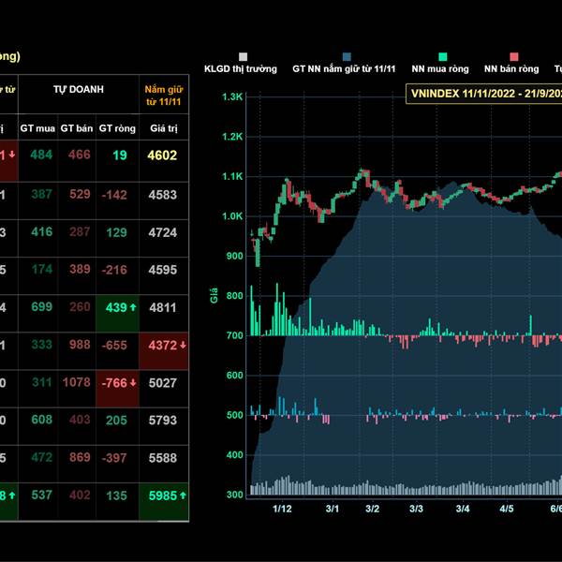The height and width of the screenshot is (562, 562).
Task: Select the GT mua value 416
Action: tap(41, 232)
